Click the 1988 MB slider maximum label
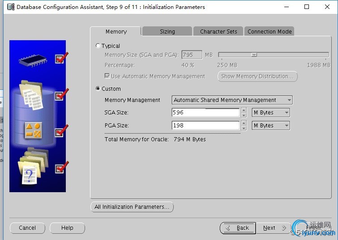 [x=318, y=65]
